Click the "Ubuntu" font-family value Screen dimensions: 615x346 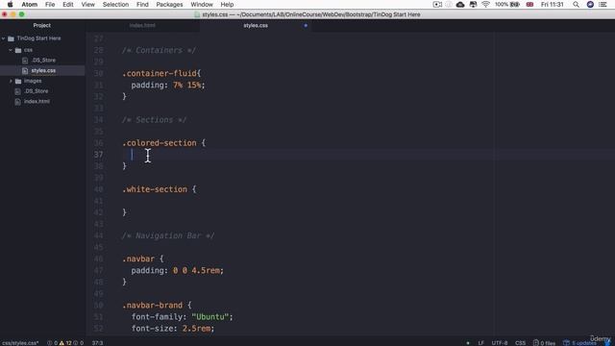click(x=210, y=317)
